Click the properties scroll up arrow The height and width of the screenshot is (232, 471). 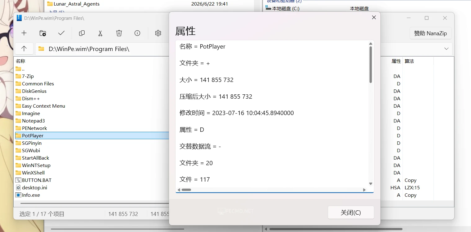pos(371,44)
